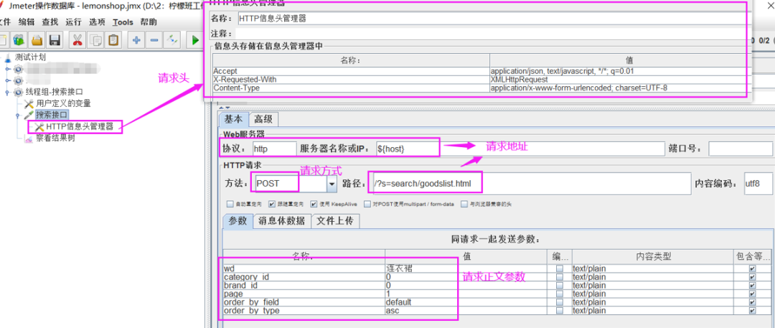
Task: Click the Toggle element state icon
Action: (x=172, y=39)
